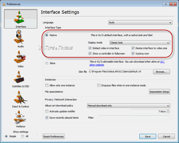This screenshot has height=143, width=179.
Task: Toggle the Systray icon checkbox
Action: (x=133, y=53)
